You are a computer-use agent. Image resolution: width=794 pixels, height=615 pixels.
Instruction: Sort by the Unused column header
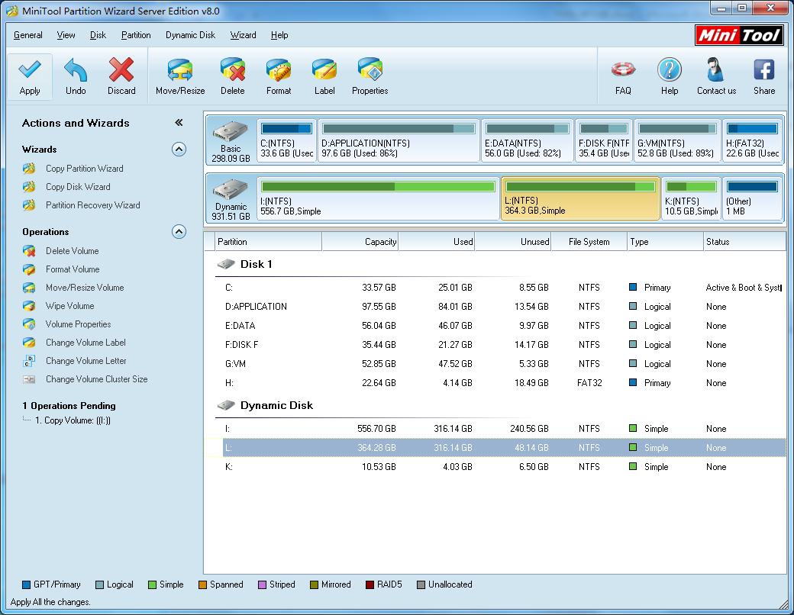click(x=513, y=241)
